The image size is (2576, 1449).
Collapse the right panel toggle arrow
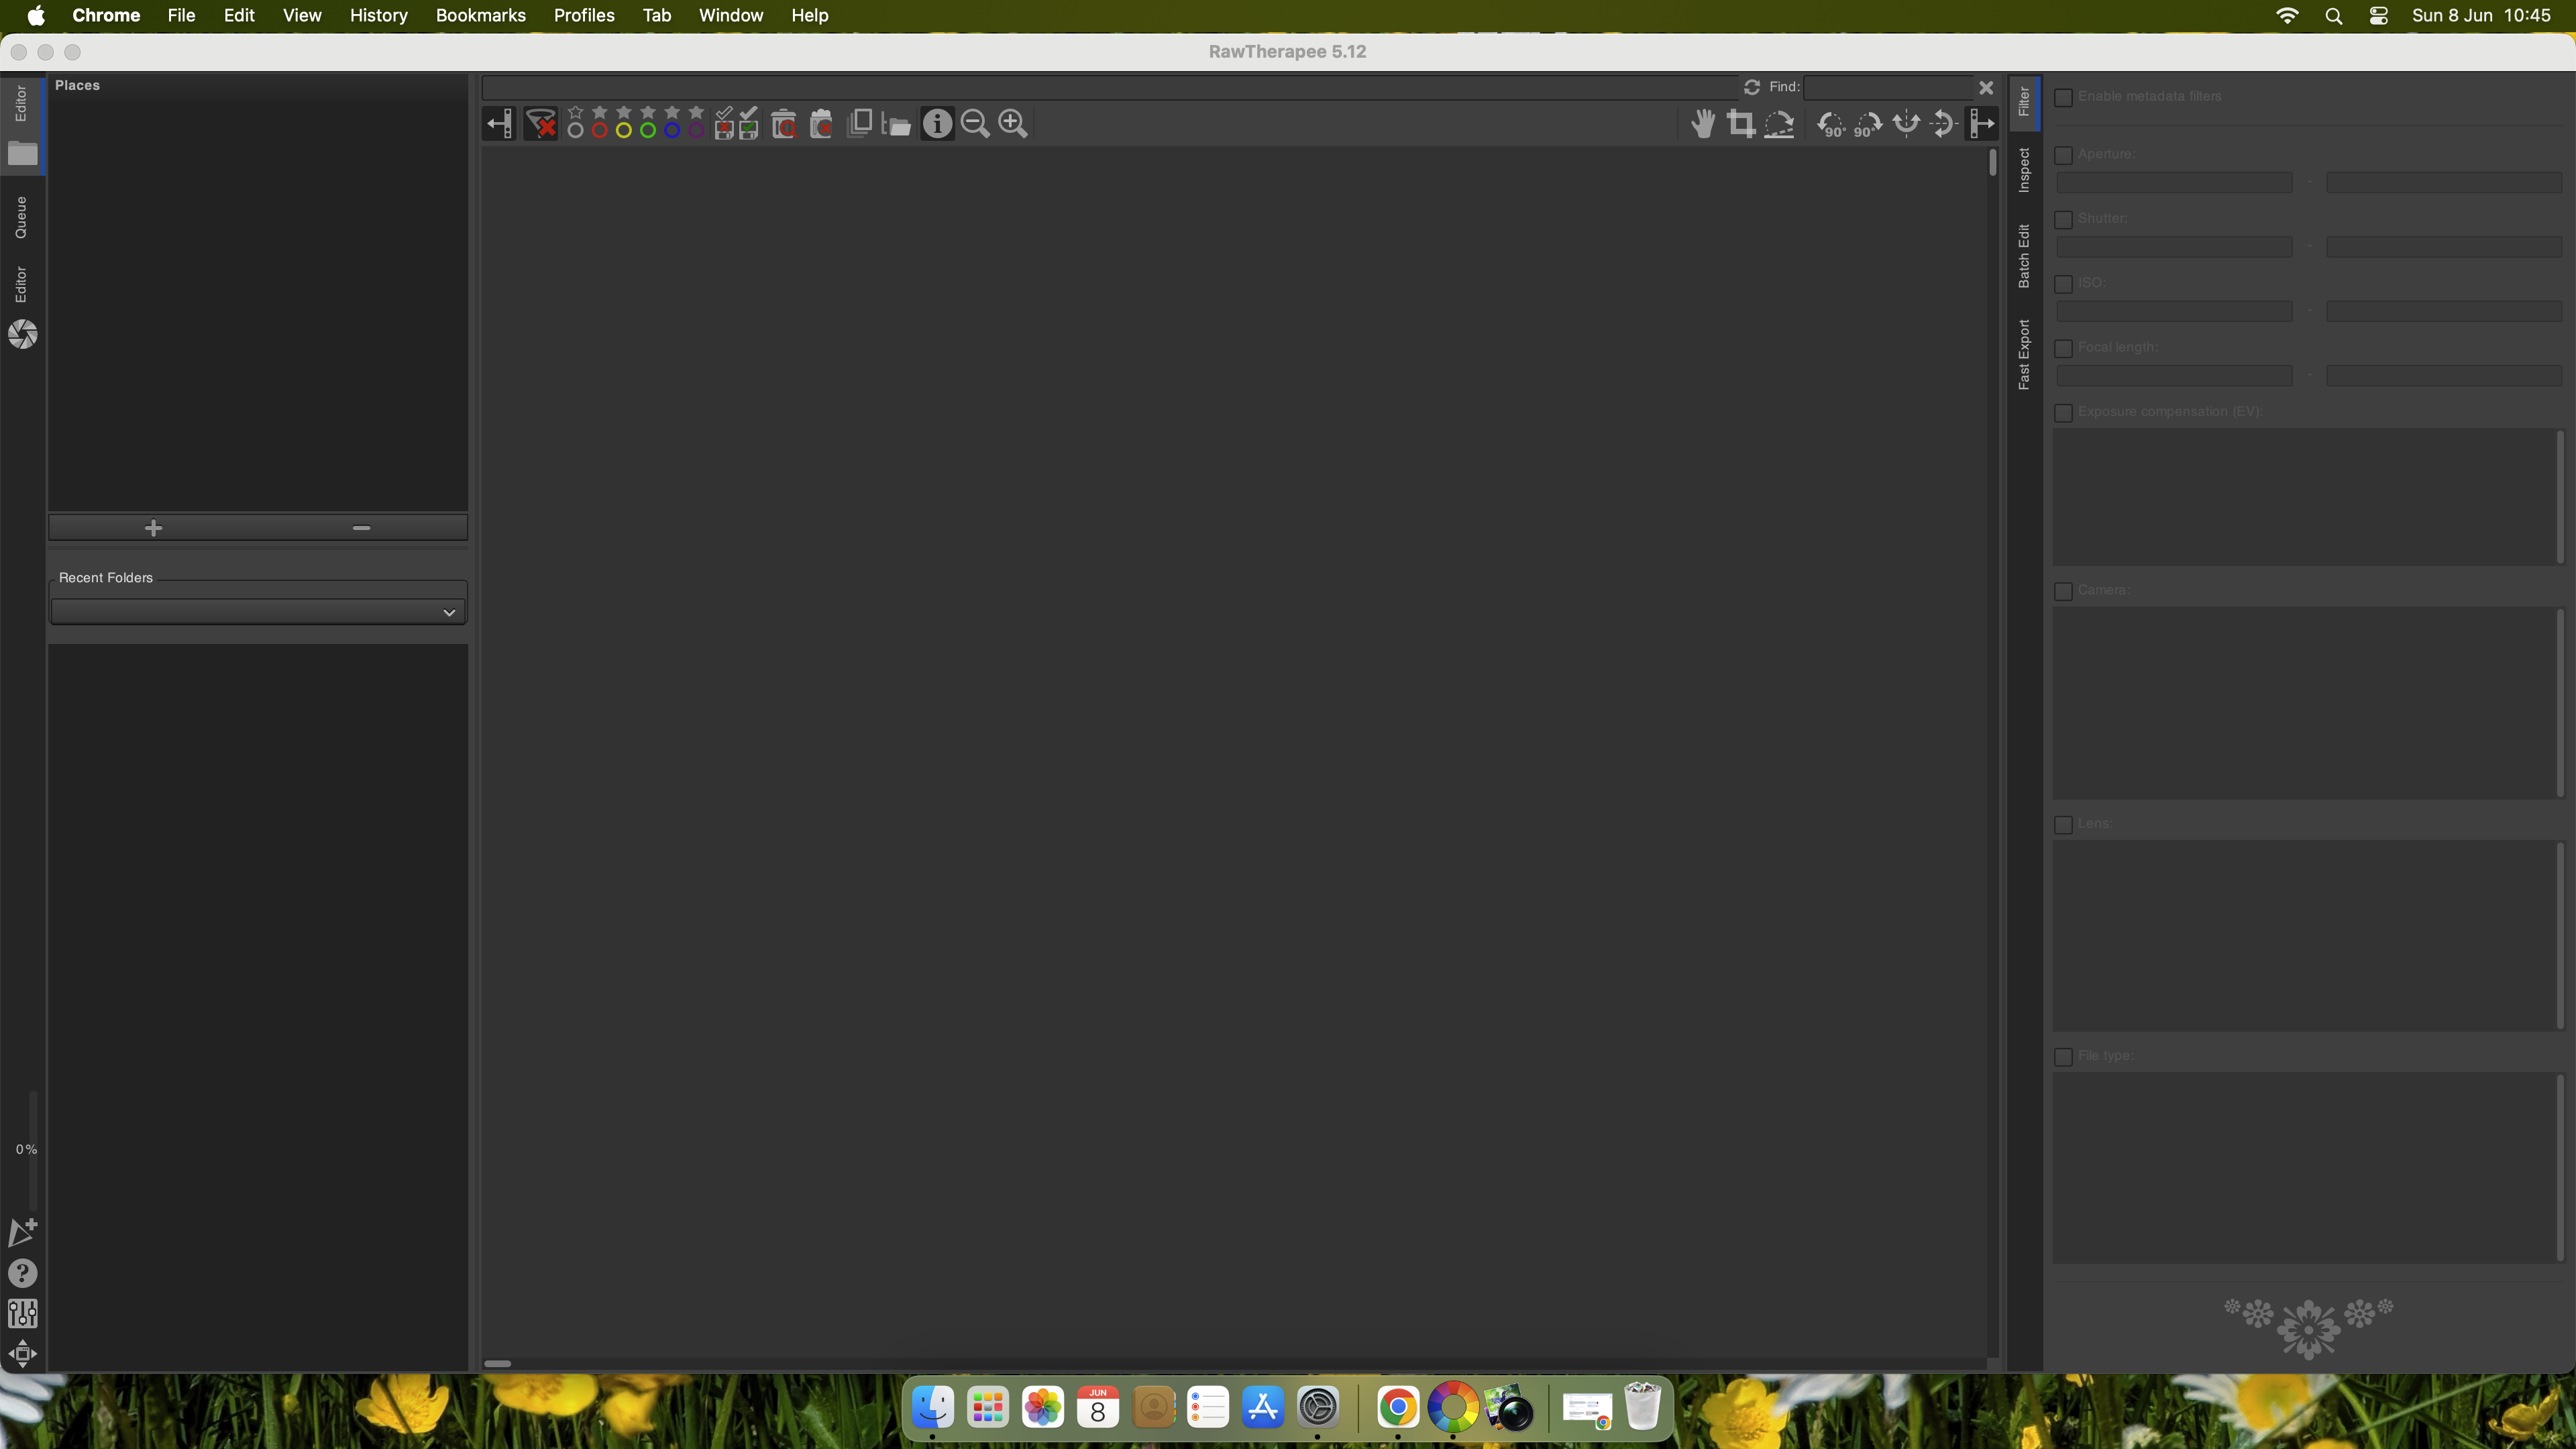(1981, 124)
